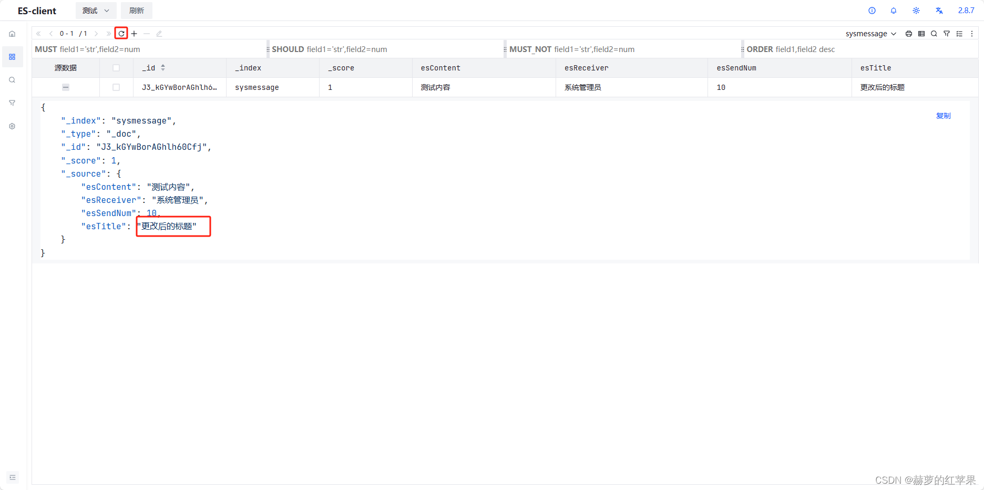Go to next page of results
984x490 pixels.
(x=96, y=34)
